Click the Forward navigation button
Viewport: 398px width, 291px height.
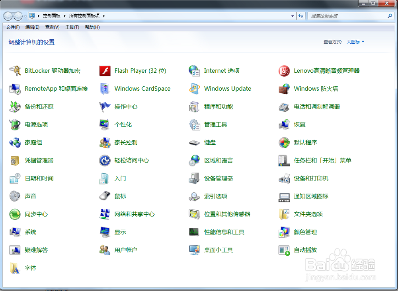point(18,16)
